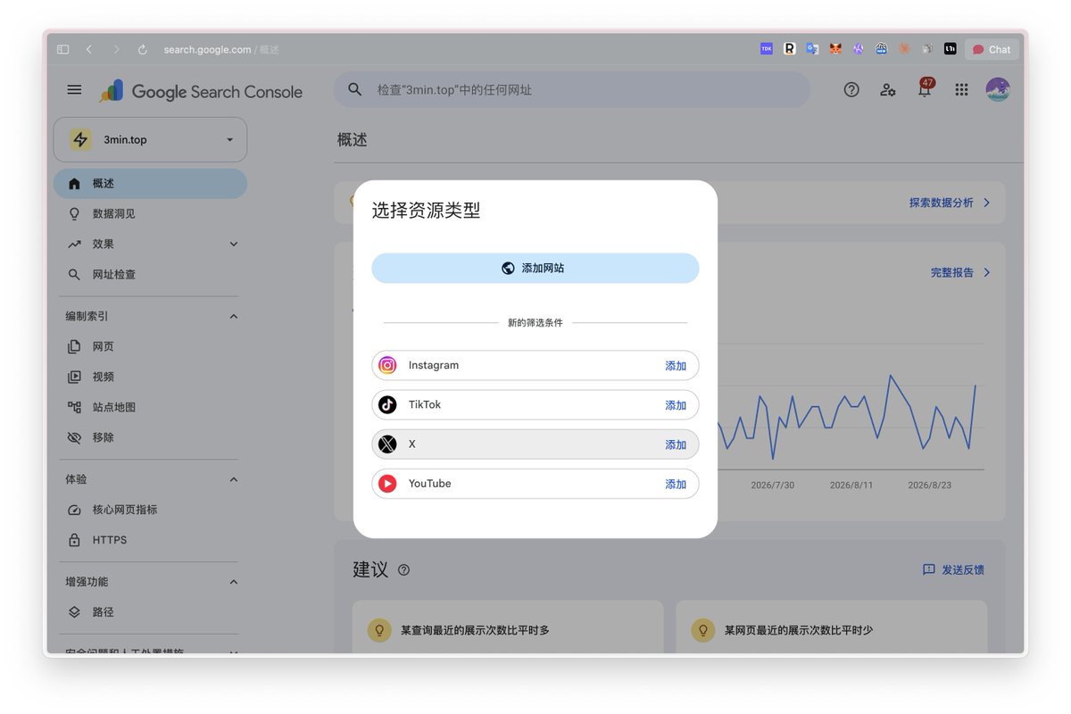The image size is (1071, 714).
Task: Open 探索数据分析 chevron arrow
Action: 986,203
